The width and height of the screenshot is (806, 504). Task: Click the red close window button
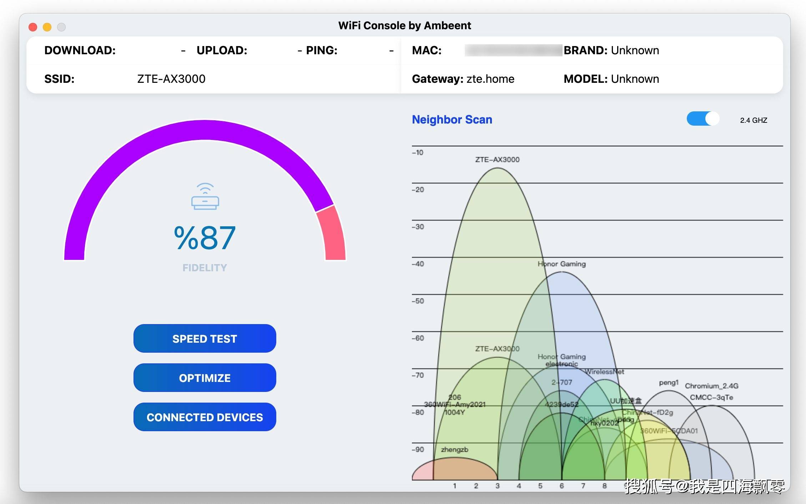click(x=33, y=27)
